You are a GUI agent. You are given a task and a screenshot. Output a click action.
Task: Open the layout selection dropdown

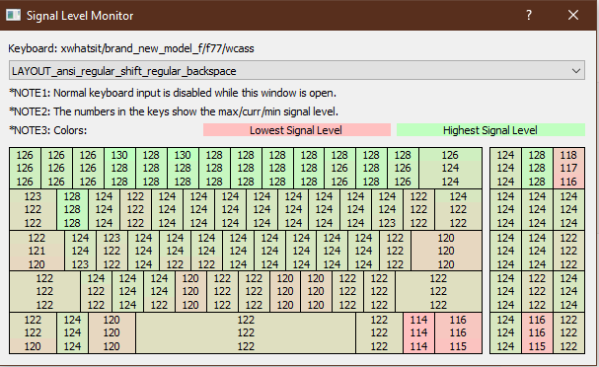[x=296, y=71]
